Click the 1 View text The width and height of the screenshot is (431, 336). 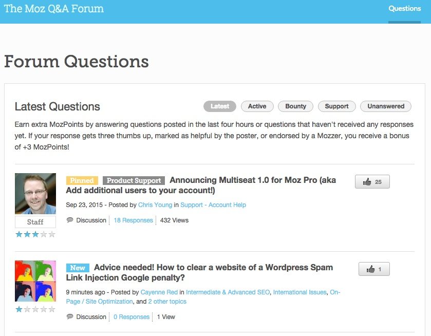166,317
